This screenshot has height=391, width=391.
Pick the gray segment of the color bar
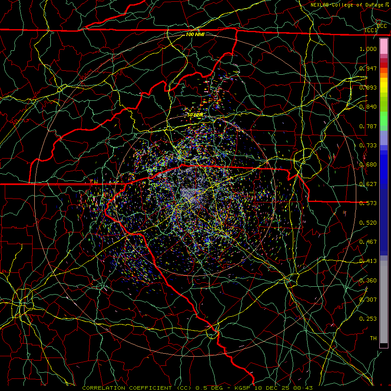click(x=384, y=302)
